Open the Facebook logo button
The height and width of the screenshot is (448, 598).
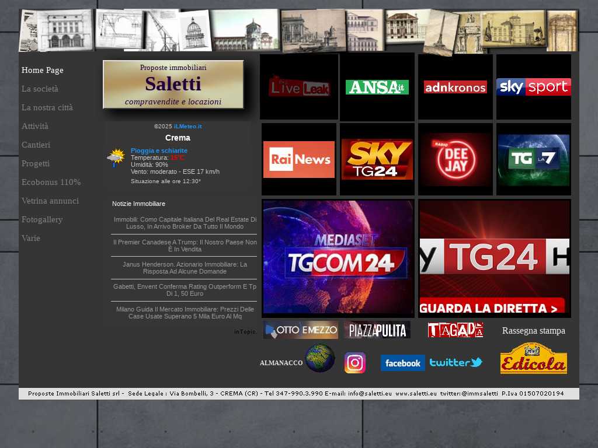coord(403,363)
